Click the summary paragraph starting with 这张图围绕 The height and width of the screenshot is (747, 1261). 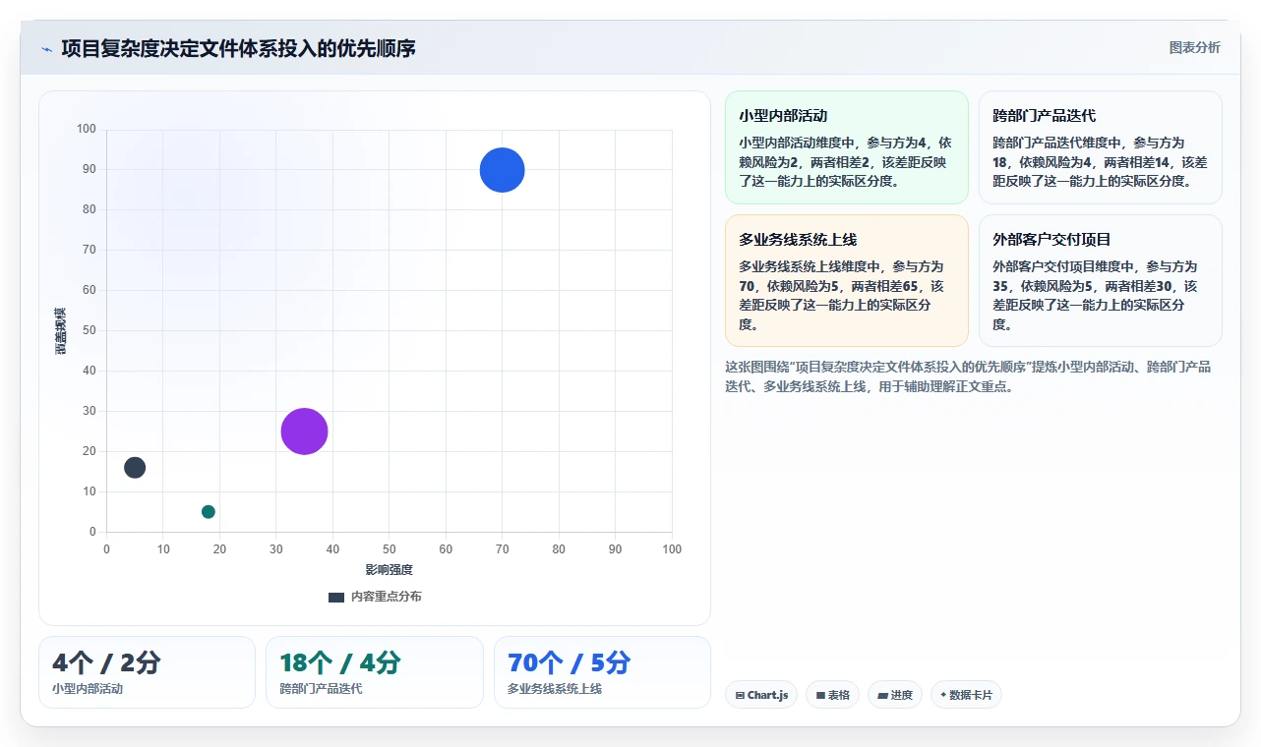[x=969, y=376]
